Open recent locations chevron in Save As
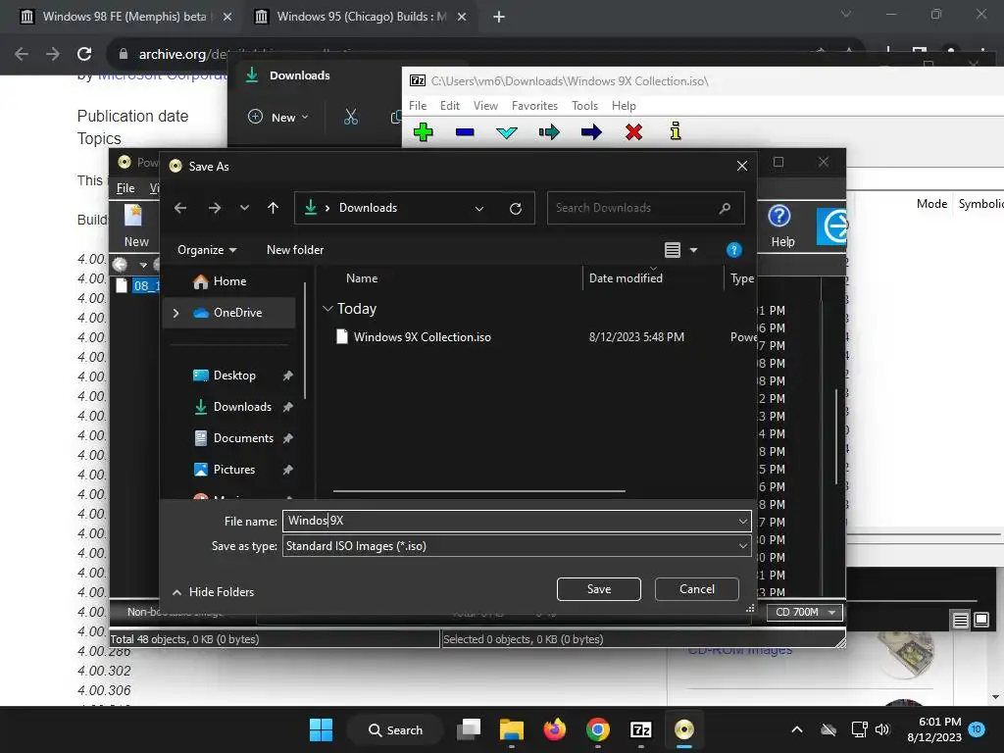 [x=244, y=208]
